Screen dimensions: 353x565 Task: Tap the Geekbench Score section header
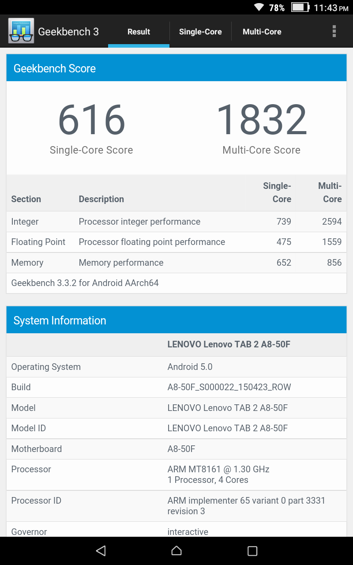click(x=176, y=68)
